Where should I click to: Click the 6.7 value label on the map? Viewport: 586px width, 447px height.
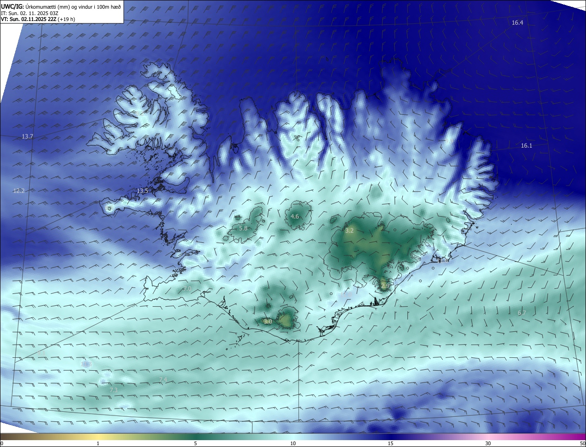tap(521, 313)
